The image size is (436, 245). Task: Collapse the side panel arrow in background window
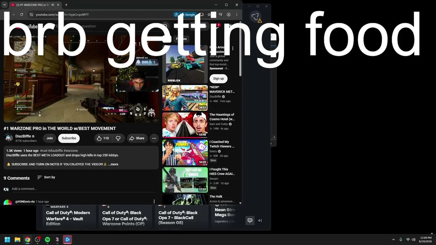[260, 220]
